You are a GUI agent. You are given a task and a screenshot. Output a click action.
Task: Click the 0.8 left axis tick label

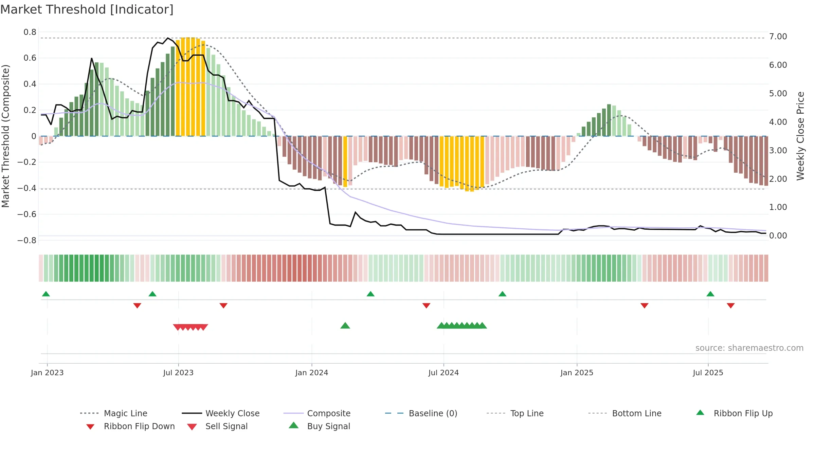pos(30,32)
